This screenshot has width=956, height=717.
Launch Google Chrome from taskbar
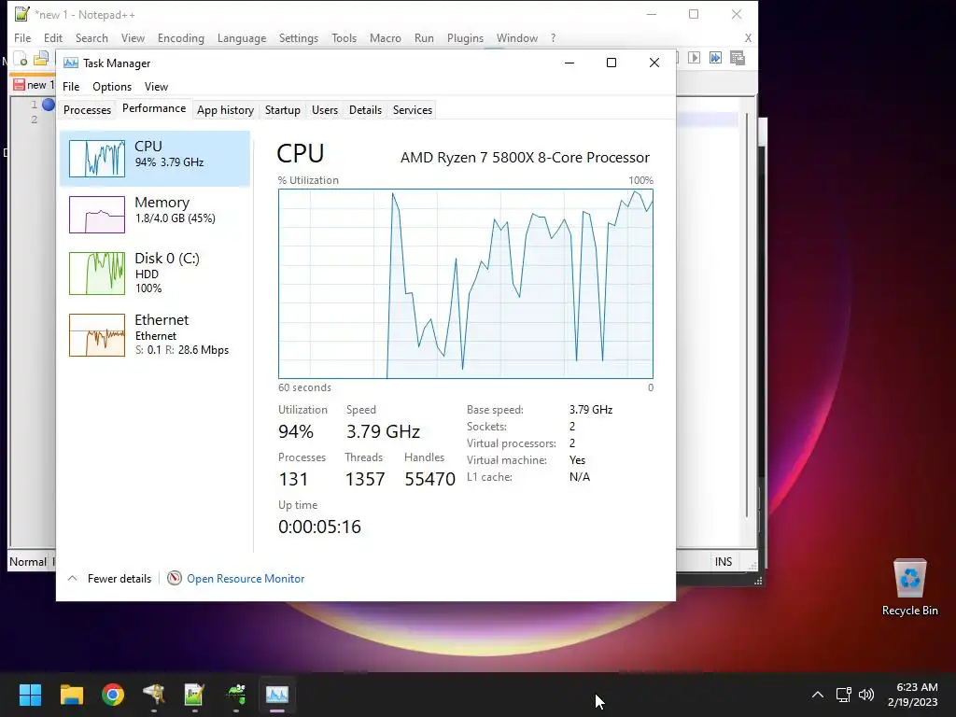click(x=113, y=695)
